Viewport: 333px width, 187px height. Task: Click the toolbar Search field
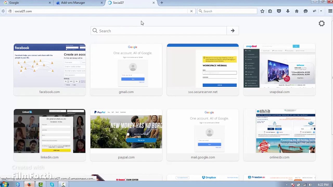click(x=227, y=11)
